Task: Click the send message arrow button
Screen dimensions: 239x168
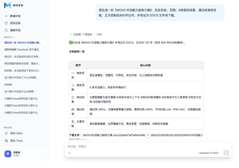Action: [226, 153]
